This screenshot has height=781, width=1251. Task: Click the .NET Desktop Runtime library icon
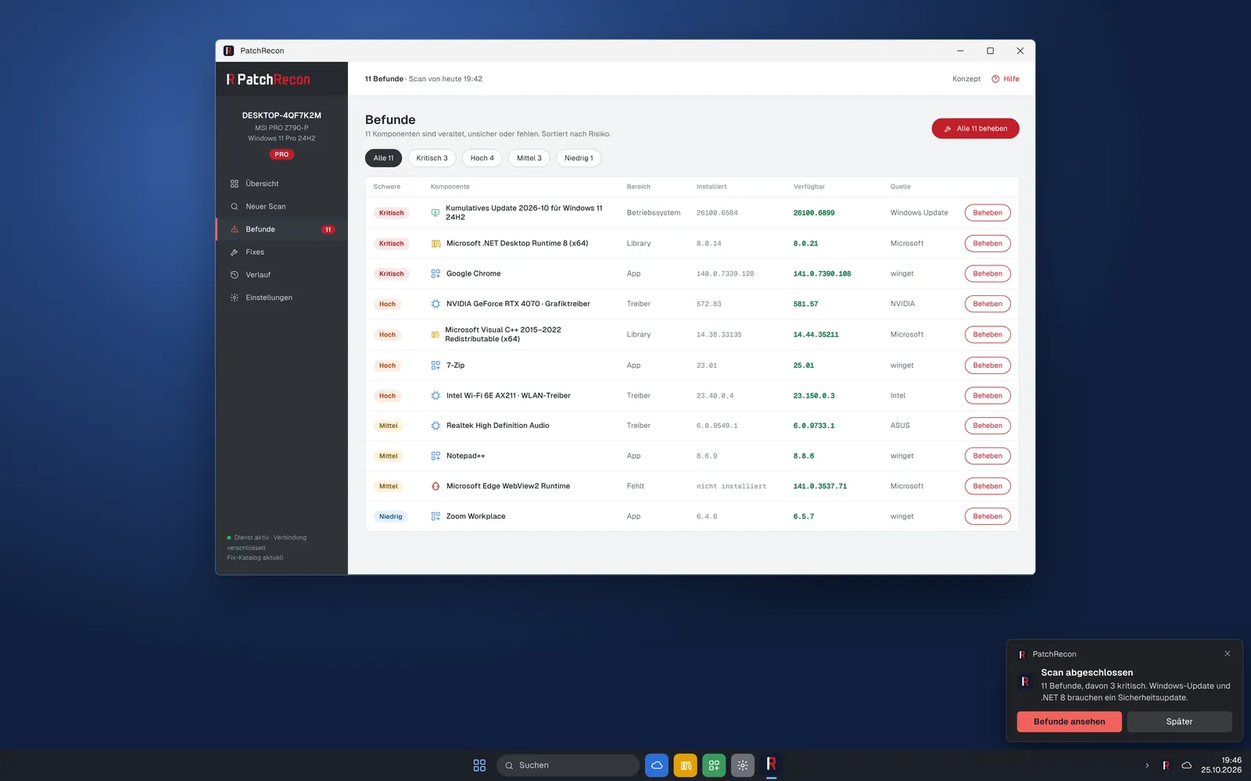click(x=436, y=244)
